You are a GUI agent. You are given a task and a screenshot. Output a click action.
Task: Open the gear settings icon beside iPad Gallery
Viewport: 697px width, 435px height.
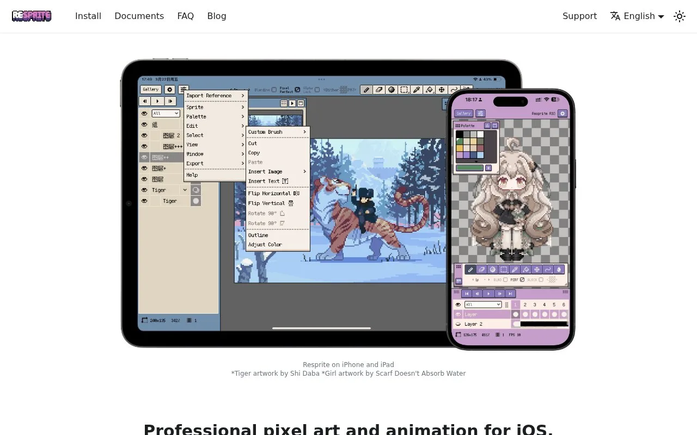[x=170, y=90]
